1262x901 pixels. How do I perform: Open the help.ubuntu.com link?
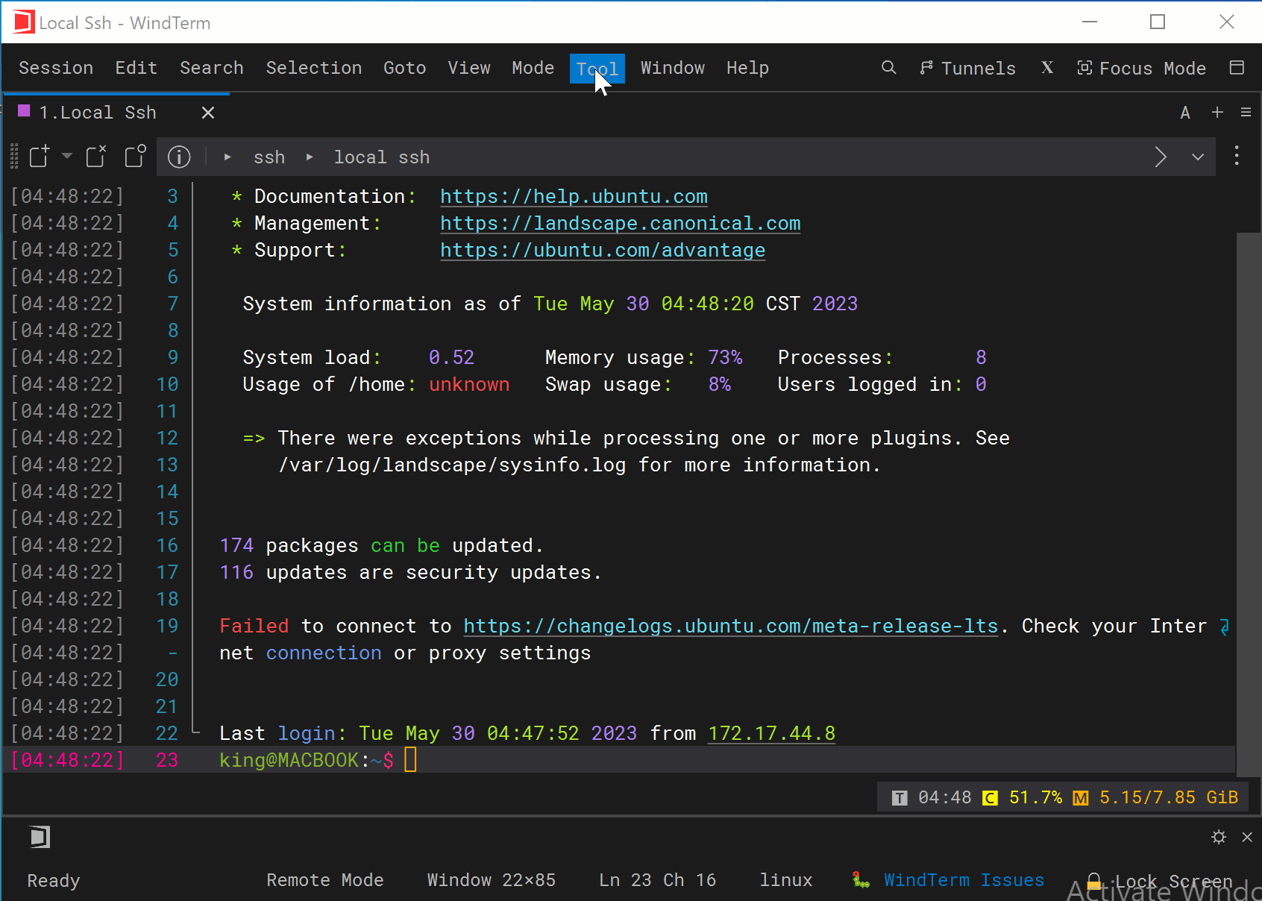click(x=574, y=197)
